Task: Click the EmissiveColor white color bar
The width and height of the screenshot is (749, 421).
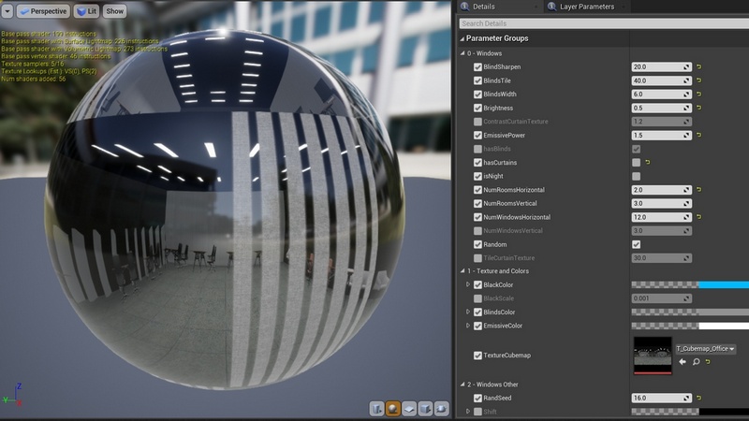Action: pos(723,326)
